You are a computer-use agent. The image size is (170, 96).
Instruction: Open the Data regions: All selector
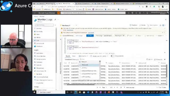(120, 35)
